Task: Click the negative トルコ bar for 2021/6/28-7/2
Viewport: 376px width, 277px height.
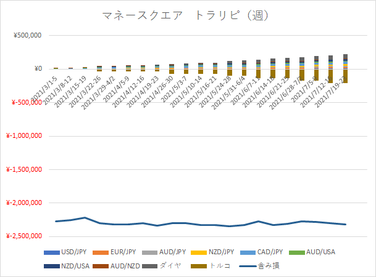Action: [x=302, y=75]
